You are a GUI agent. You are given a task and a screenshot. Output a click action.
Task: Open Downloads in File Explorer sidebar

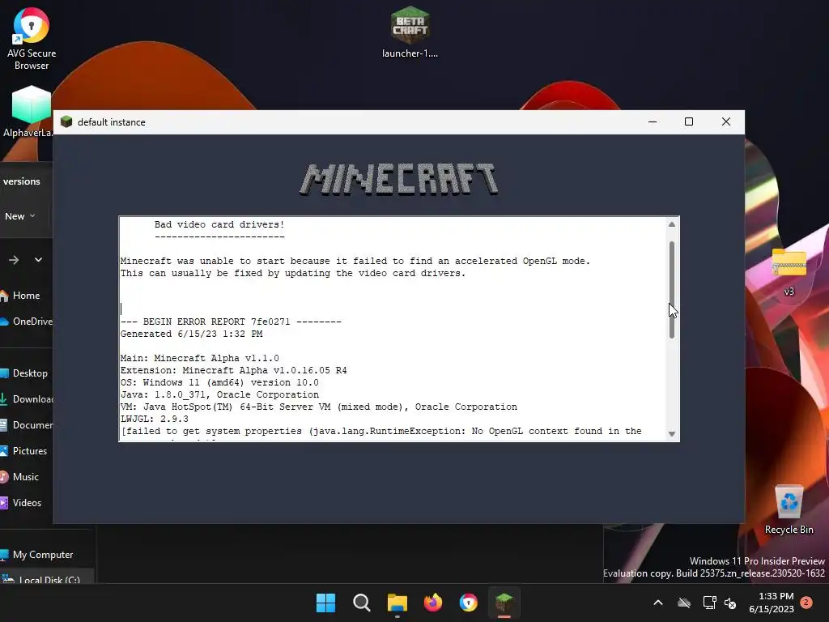[25, 398]
